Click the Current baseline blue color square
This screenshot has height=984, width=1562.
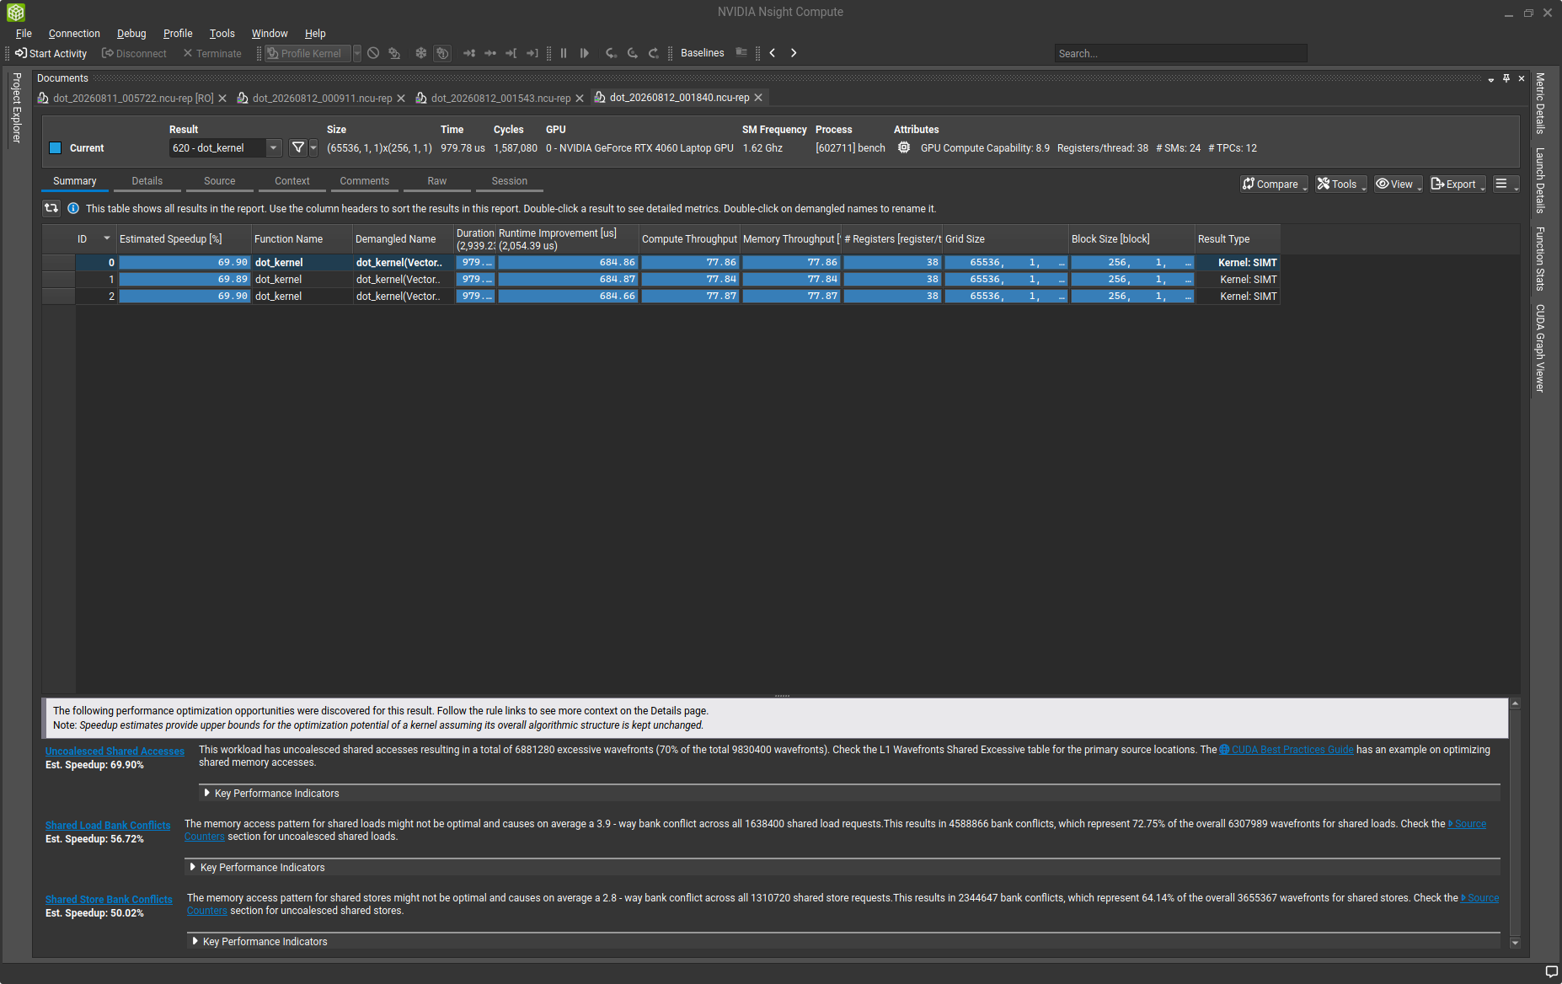point(56,148)
